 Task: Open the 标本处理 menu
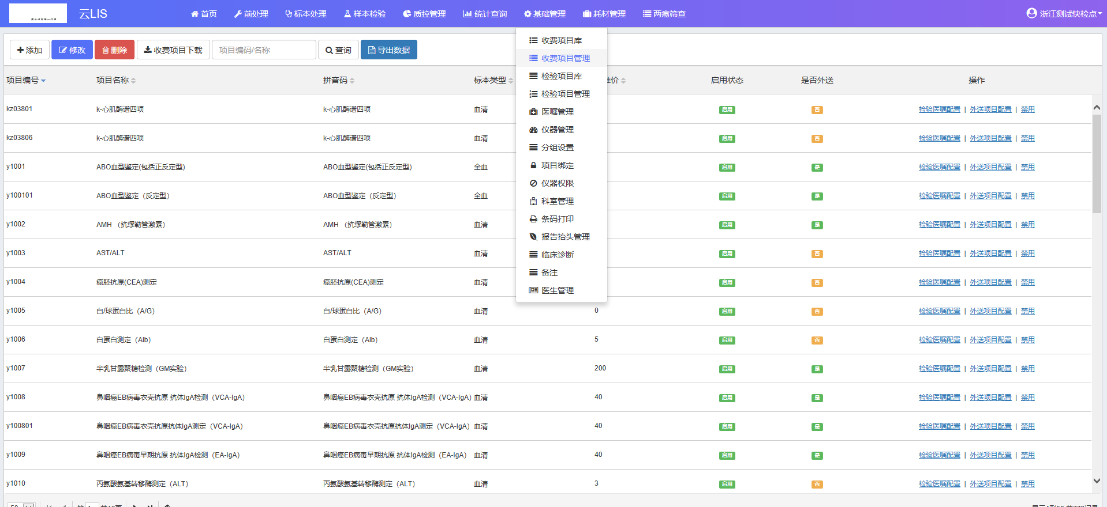tap(306, 14)
